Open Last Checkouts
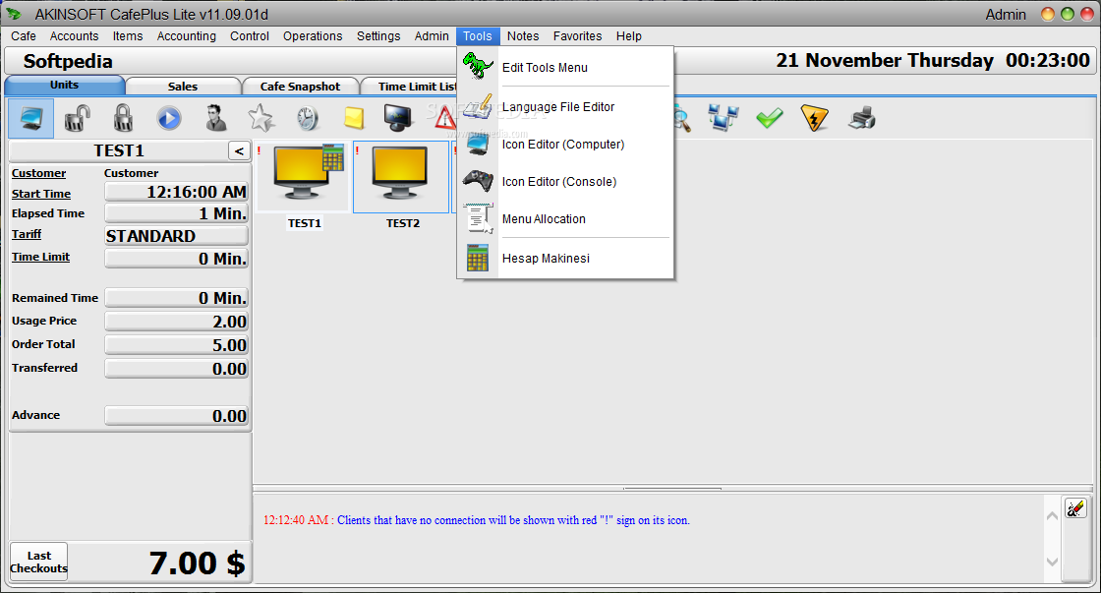Screen dimensions: 1101x593 coord(38,562)
